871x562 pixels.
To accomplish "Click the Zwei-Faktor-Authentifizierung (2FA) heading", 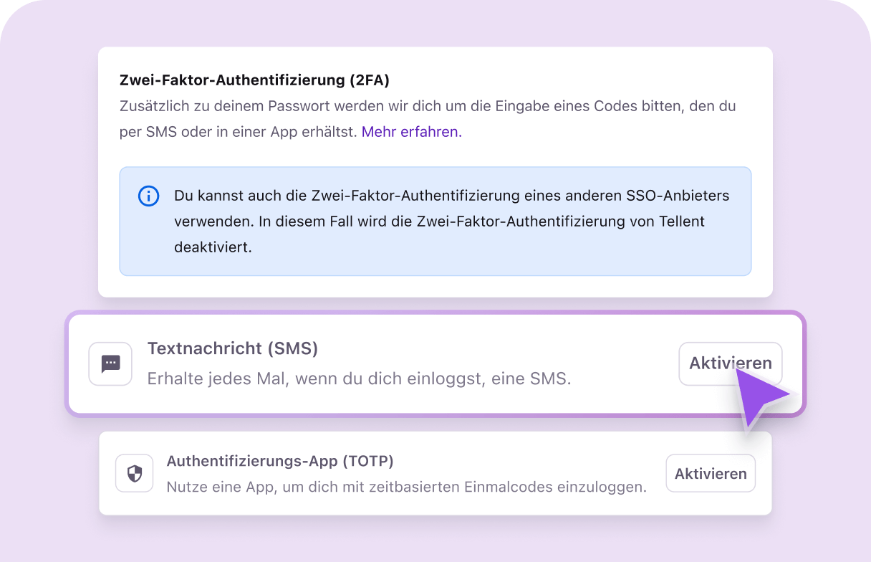I will (x=254, y=80).
